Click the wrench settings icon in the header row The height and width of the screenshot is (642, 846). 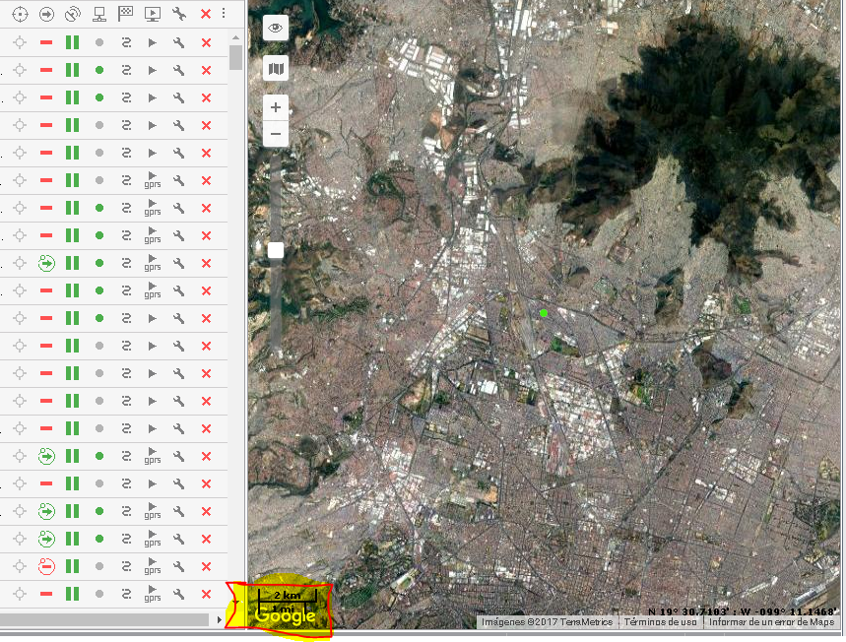(178, 14)
